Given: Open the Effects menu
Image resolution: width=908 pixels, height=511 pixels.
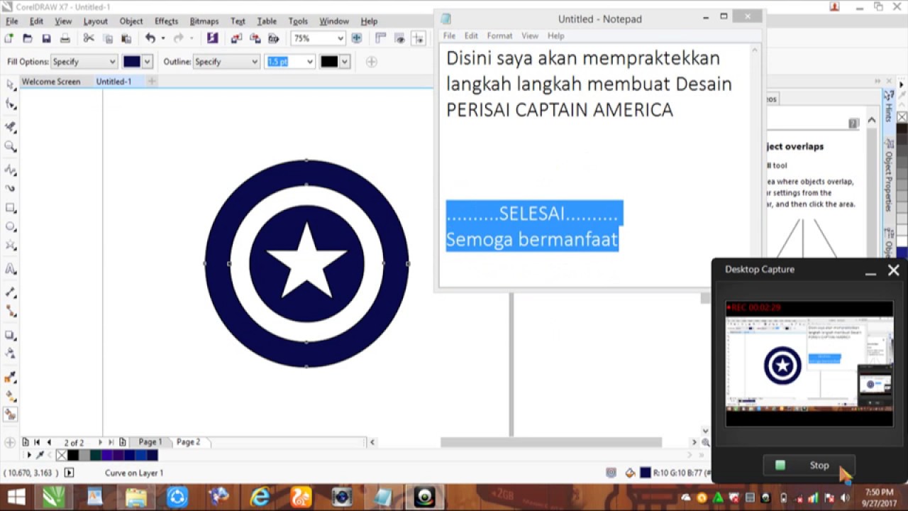Looking at the screenshot, I should point(167,21).
